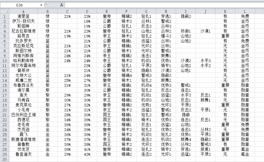264x162 pixels.
Task: Select column A header
Action: [23, 11]
